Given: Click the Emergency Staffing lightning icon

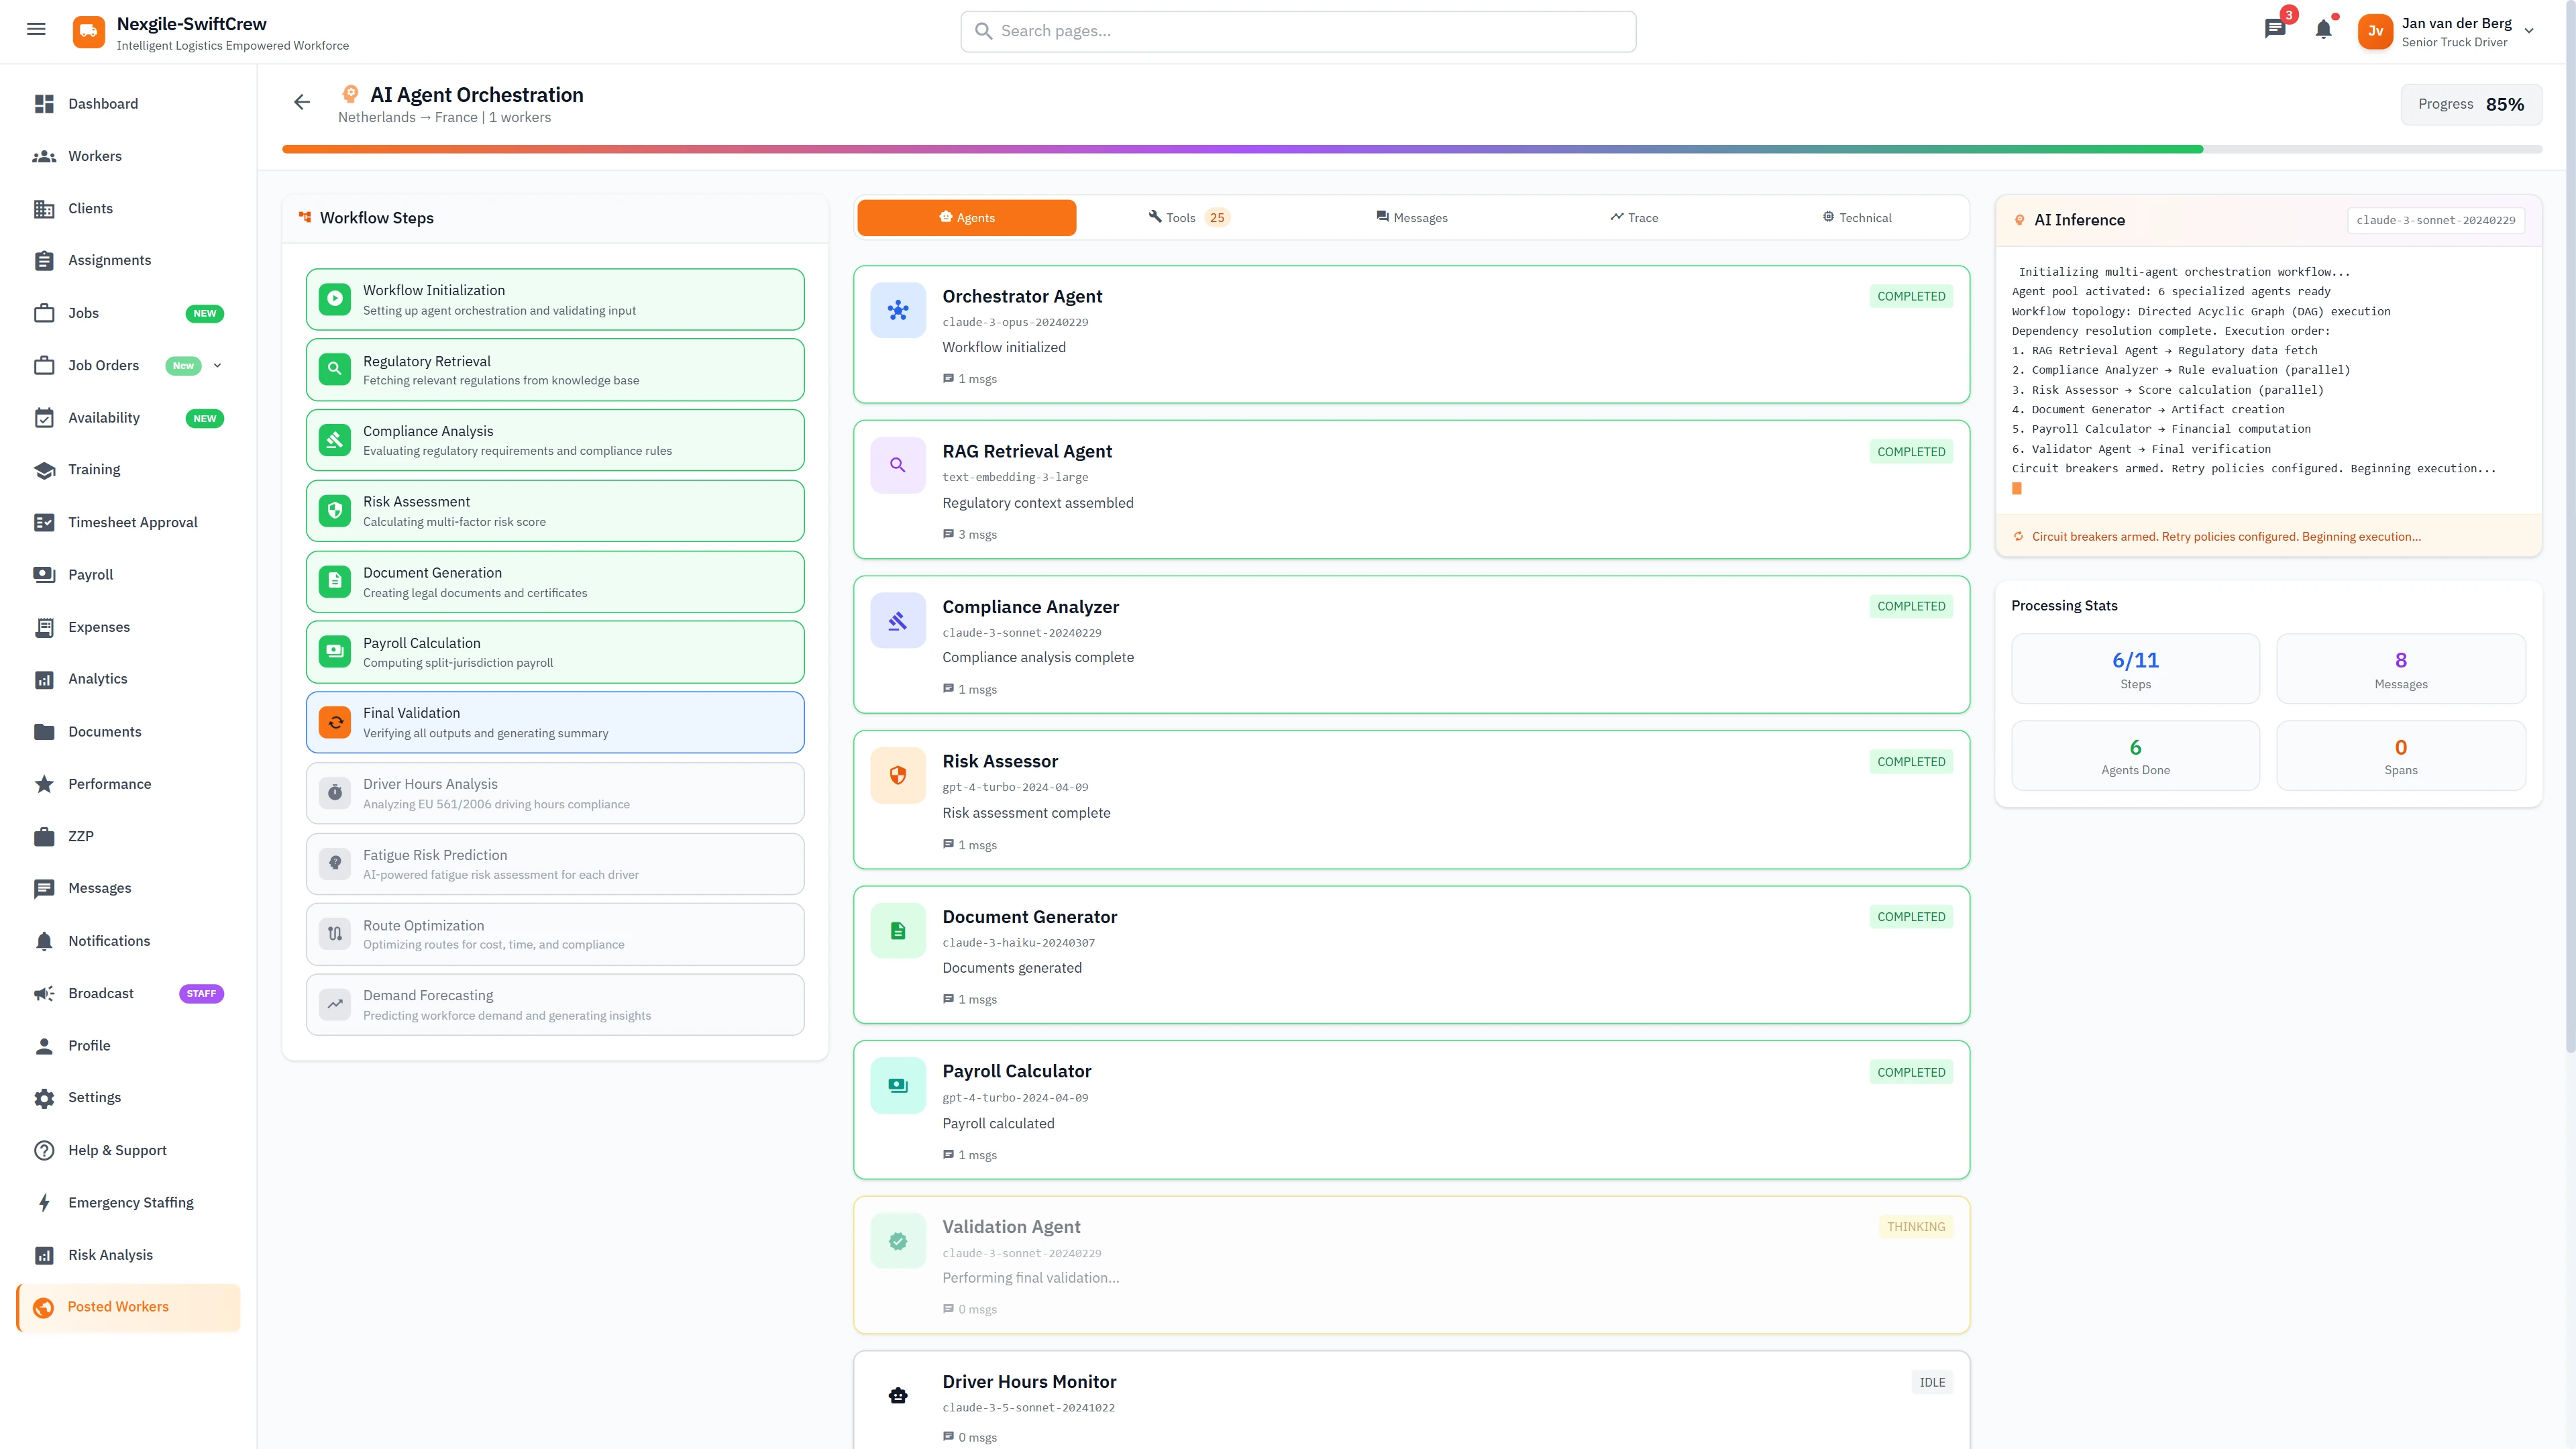Looking at the screenshot, I should [x=45, y=1202].
